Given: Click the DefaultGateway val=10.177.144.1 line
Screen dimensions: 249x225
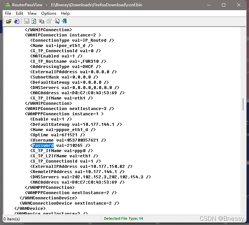Looking at the screenshot, I should tap(76, 124).
